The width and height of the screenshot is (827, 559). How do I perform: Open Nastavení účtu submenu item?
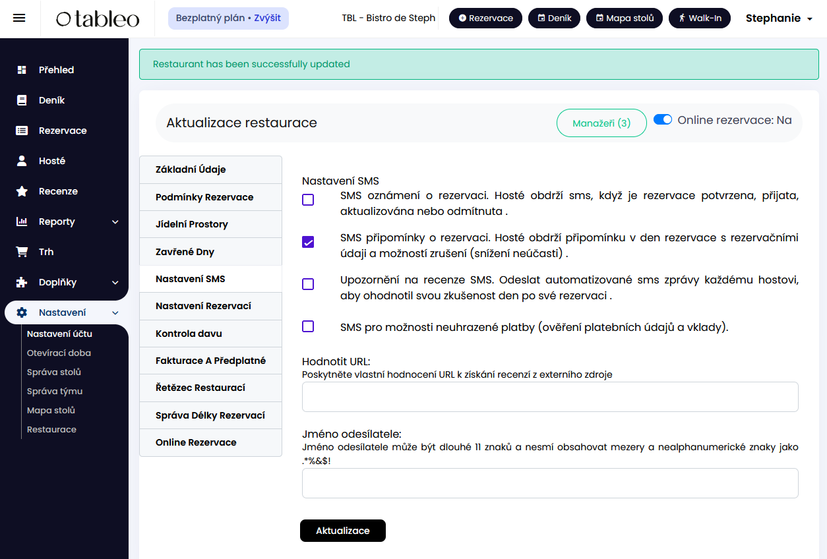59,334
